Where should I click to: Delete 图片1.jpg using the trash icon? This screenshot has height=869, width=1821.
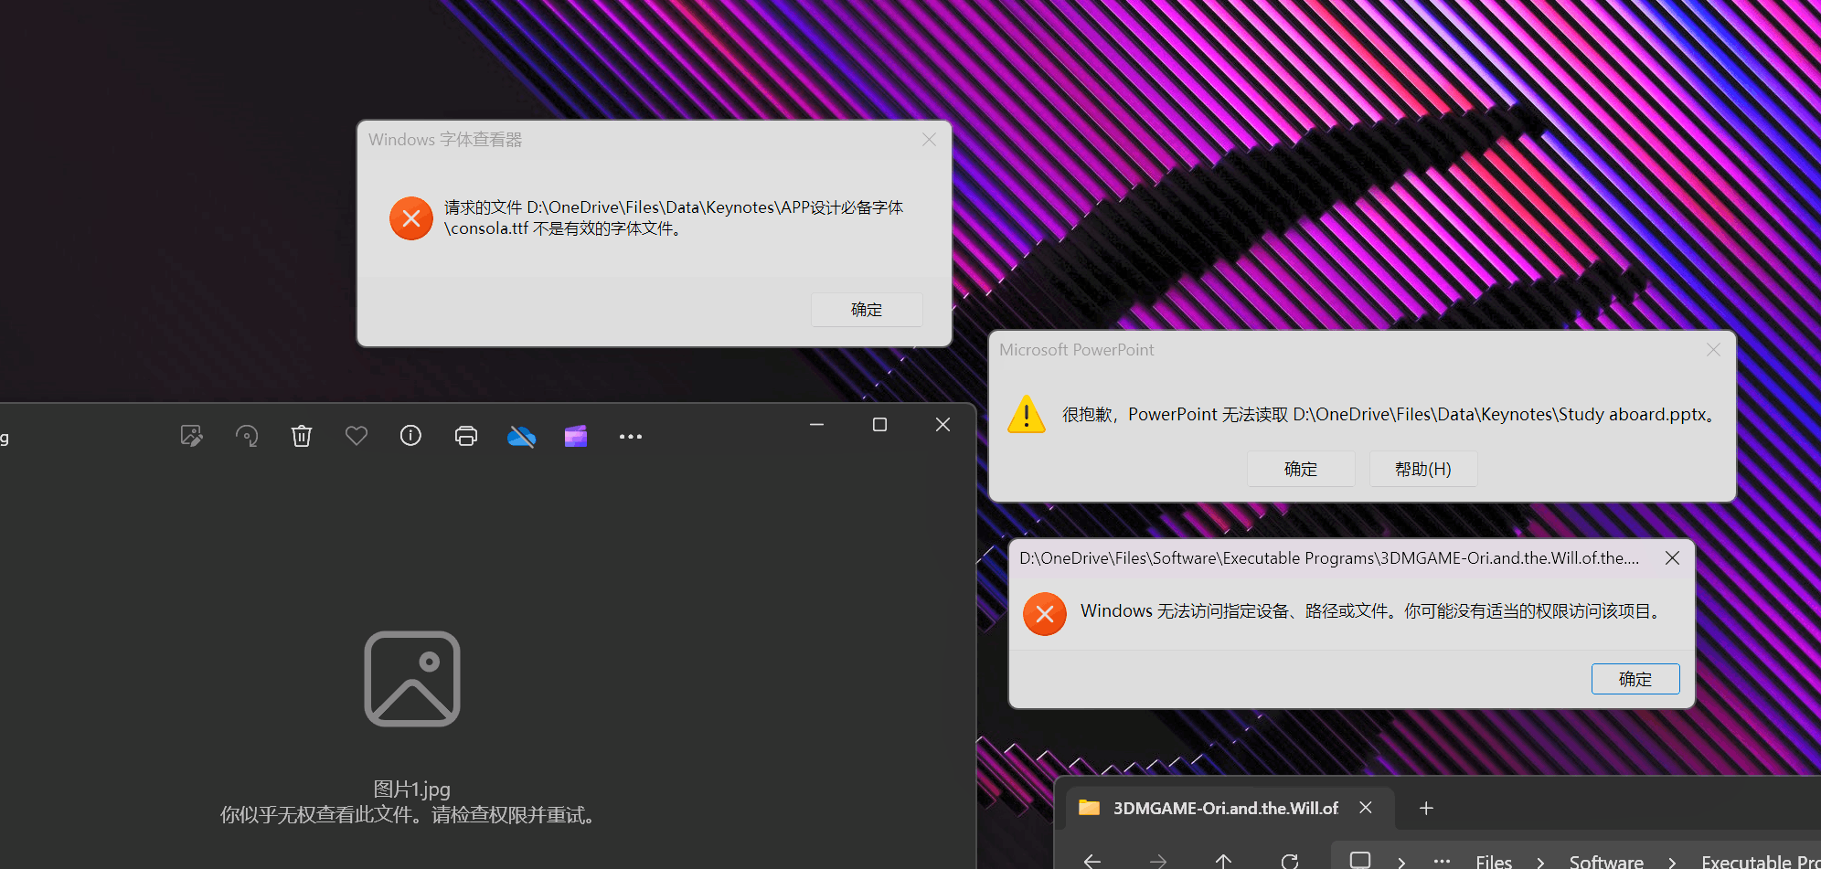click(x=302, y=436)
